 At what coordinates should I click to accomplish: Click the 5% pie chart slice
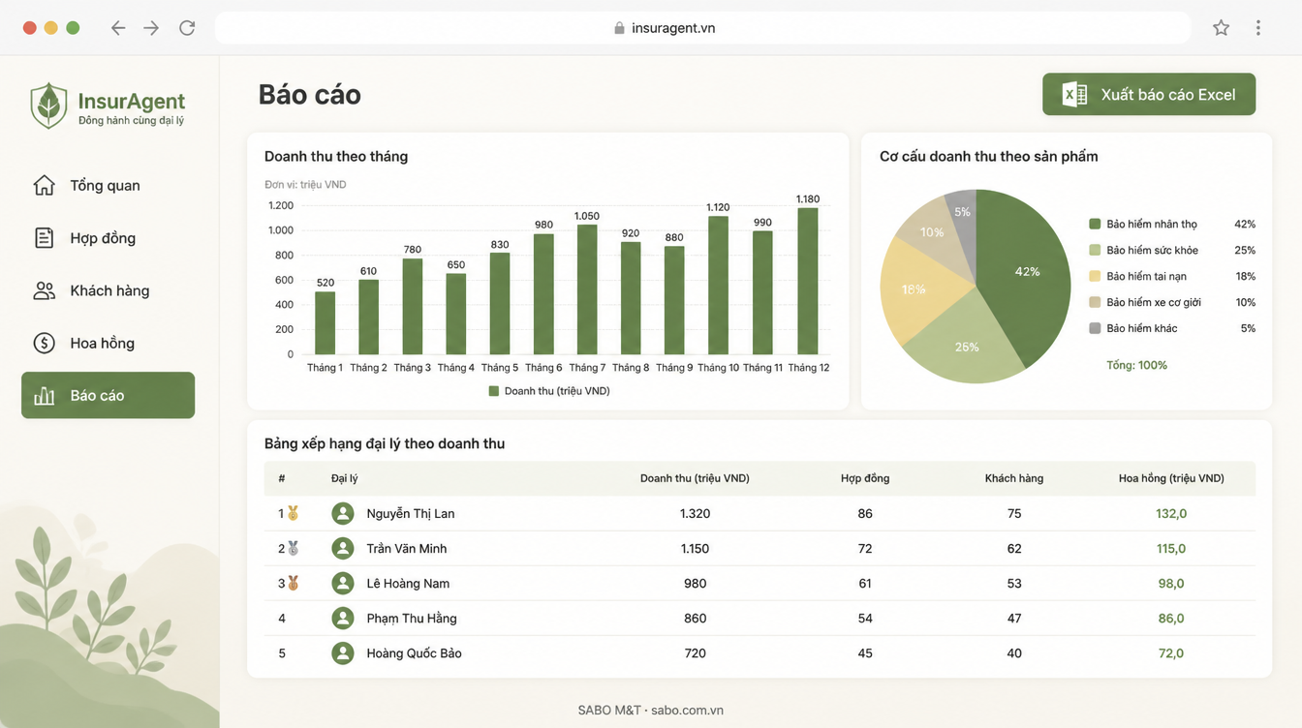[962, 213]
